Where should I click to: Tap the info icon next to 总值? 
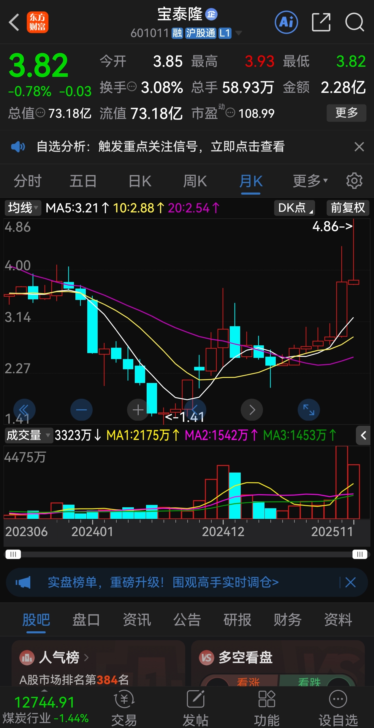click(x=40, y=113)
